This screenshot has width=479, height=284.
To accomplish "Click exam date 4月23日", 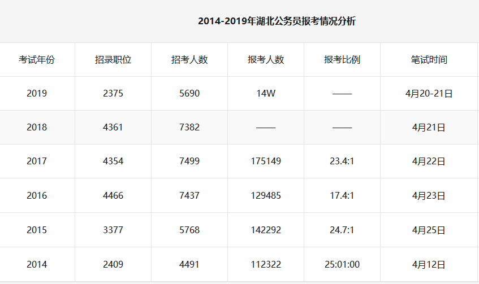I will tap(429, 195).
